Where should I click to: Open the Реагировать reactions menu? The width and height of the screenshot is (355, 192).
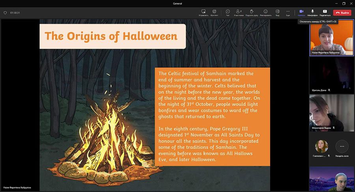click(x=265, y=13)
